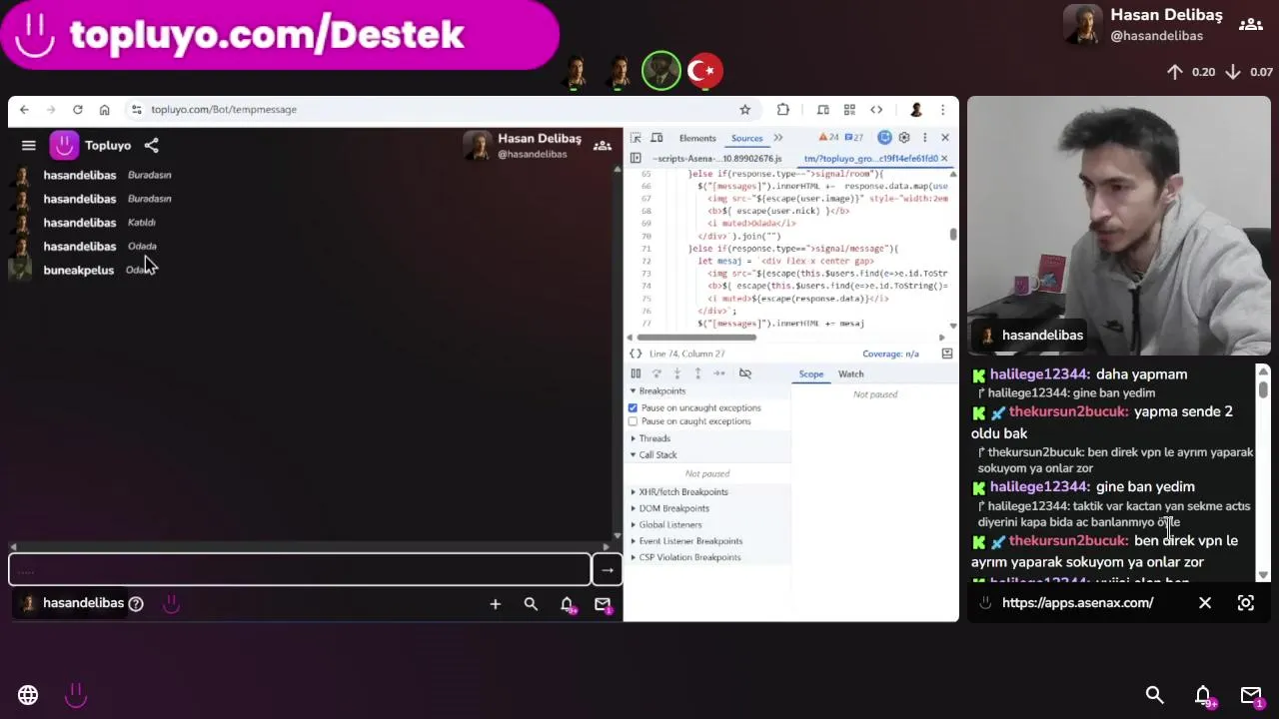Switch to the Scope pane tab

(811, 374)
